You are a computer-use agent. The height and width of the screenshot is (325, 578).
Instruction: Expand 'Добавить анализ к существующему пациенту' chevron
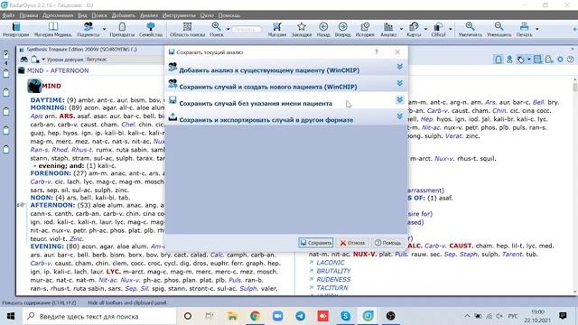click(x=399, y=67)
